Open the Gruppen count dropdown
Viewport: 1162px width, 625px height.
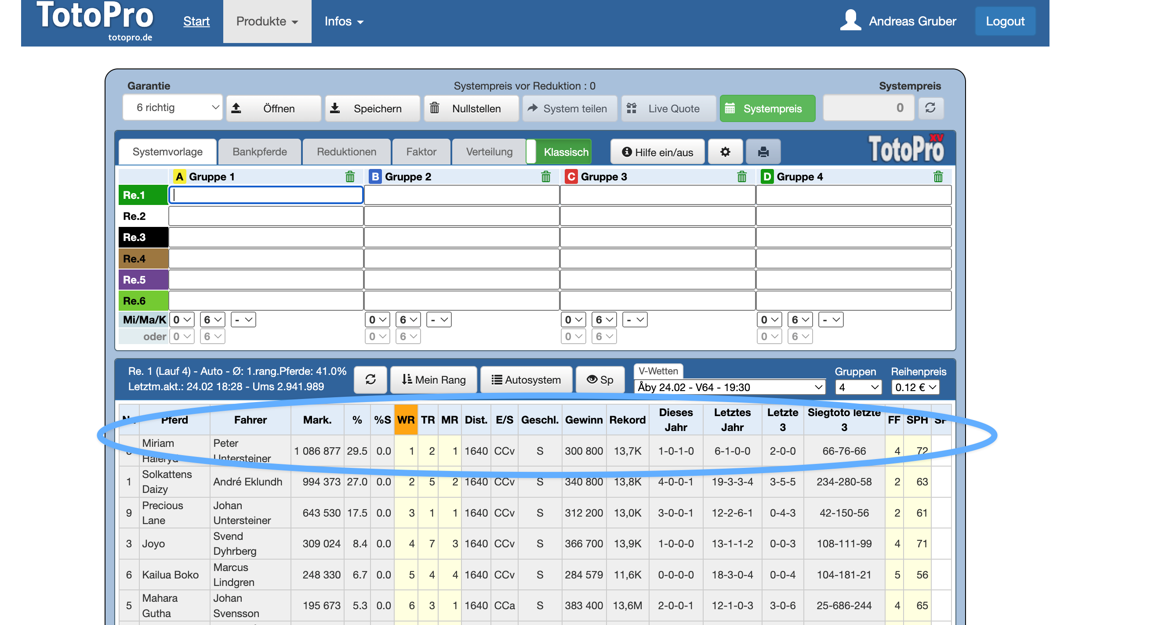coord(857,387)
